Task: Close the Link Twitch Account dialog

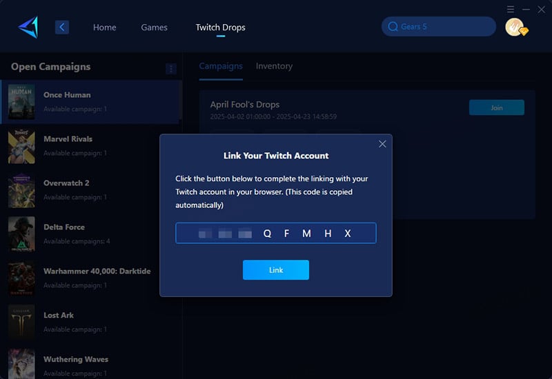Action: point(382,144)
